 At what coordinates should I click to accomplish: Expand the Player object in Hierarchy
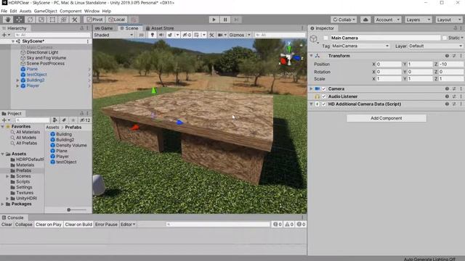(x=17, y=86)
